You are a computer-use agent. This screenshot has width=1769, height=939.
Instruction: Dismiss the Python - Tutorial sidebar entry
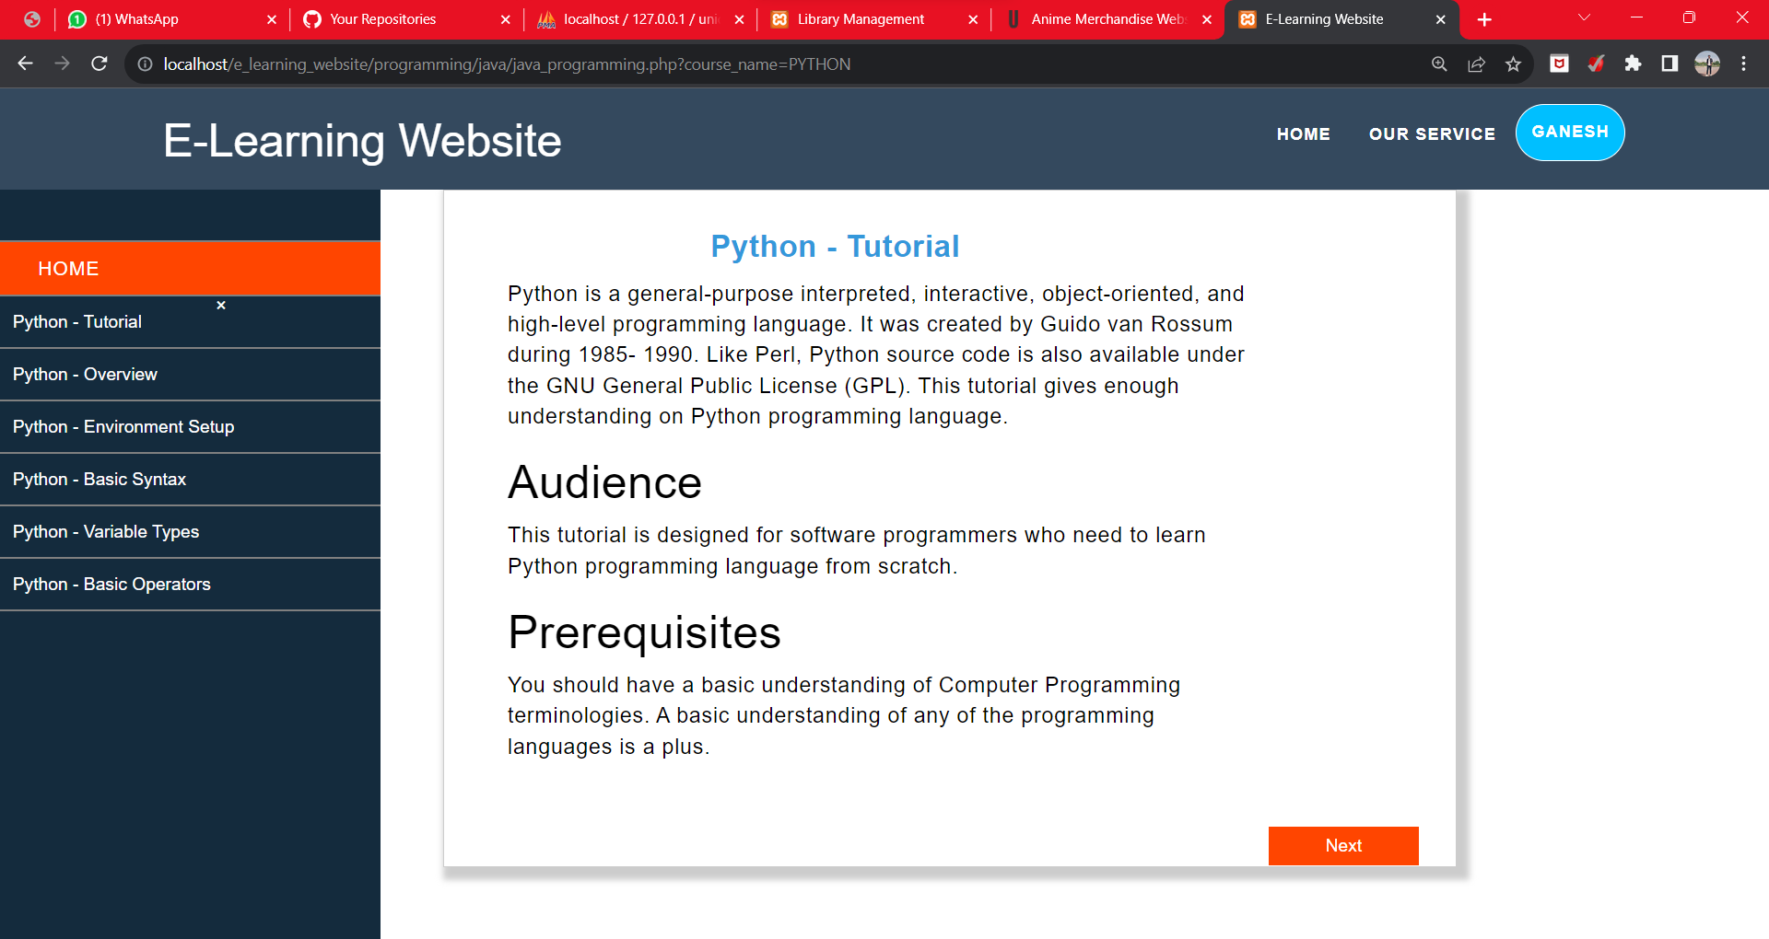click(221, 305)
